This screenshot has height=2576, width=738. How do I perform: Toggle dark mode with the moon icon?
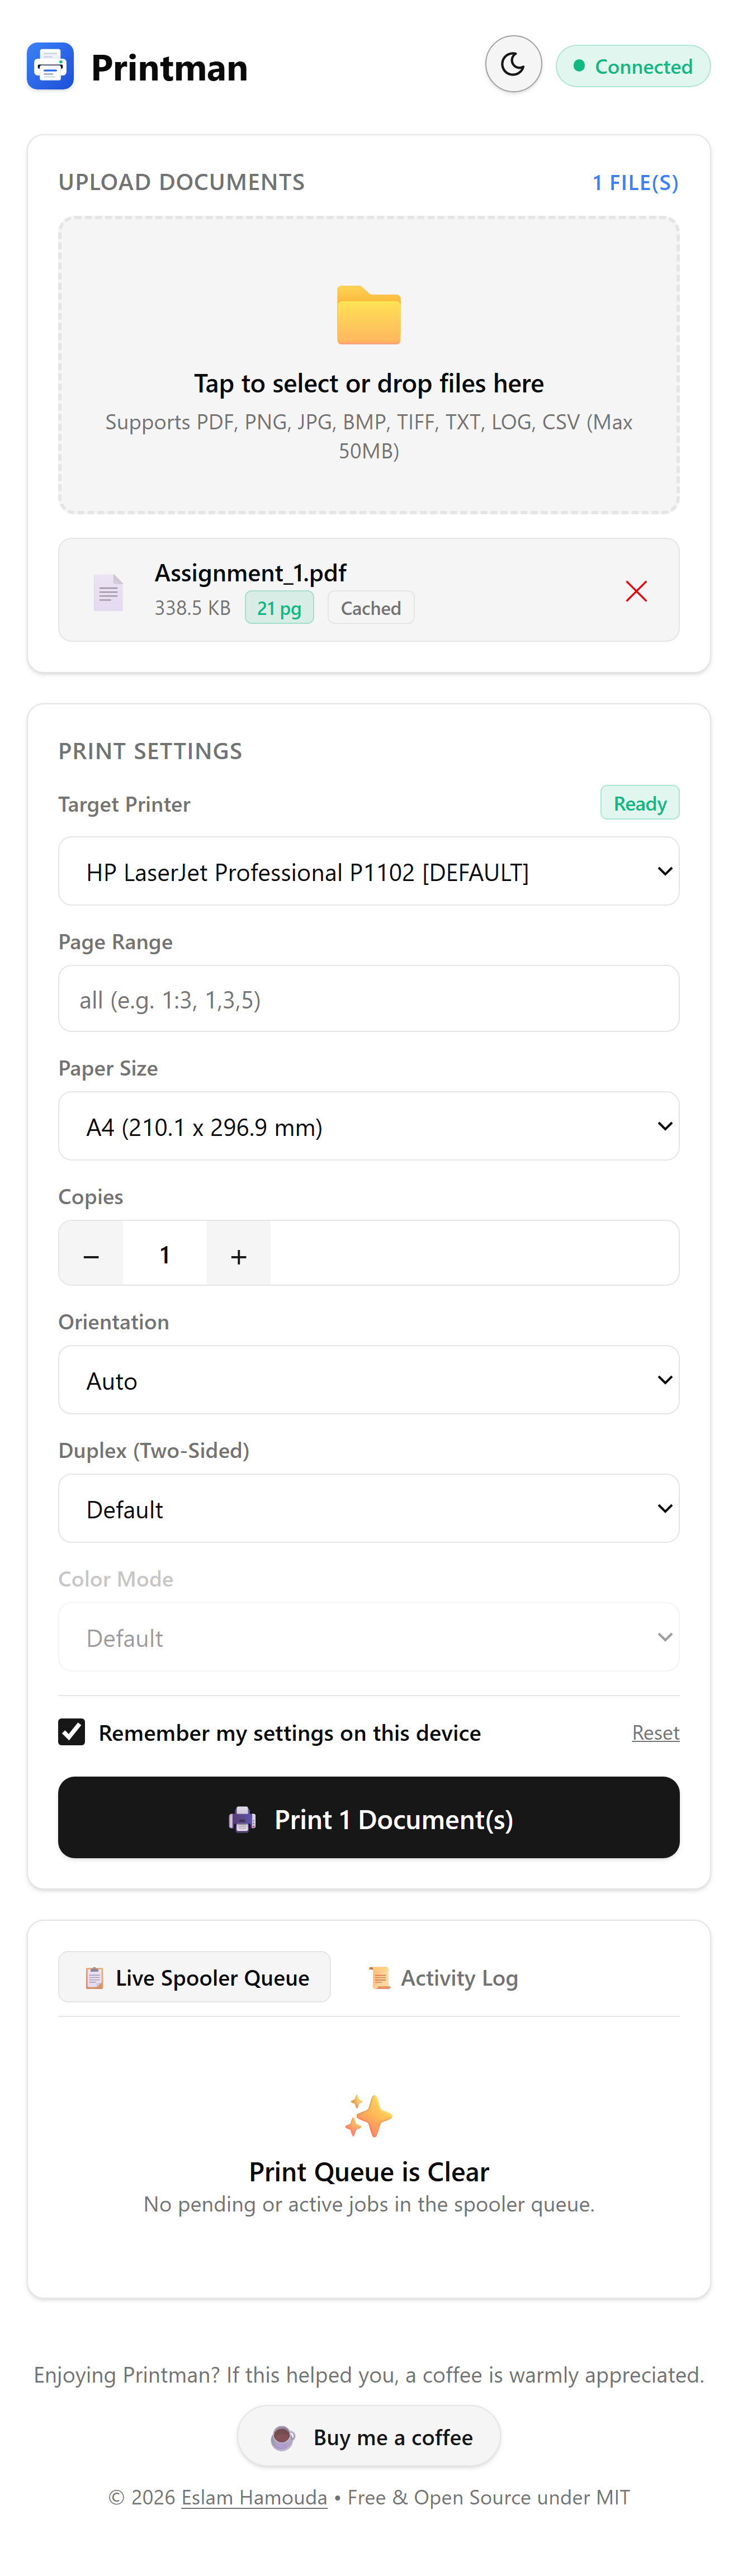[513, 65]
